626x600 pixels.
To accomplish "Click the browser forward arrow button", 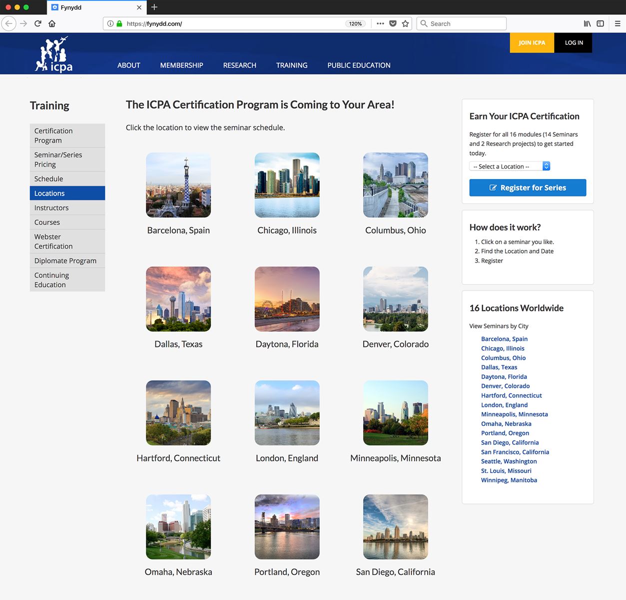I will click(23, 23).
